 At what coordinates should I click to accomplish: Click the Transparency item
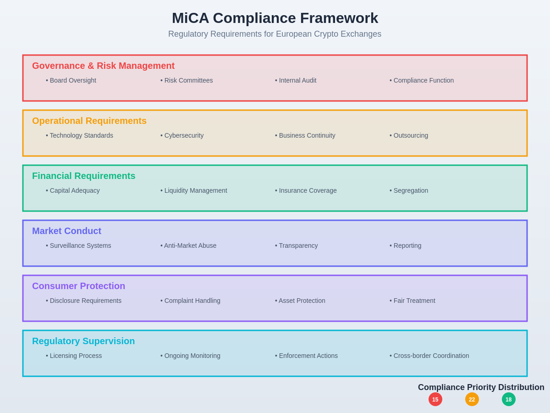pos(297,246)
